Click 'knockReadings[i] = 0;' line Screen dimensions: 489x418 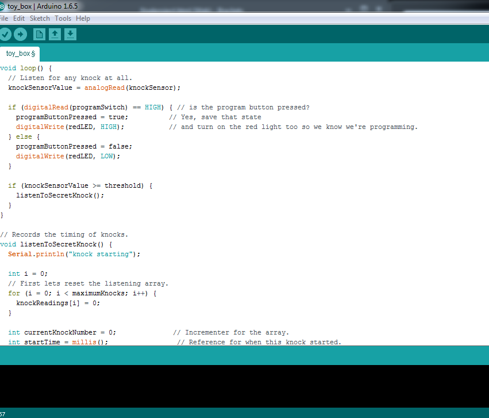[x=58, y=303]
